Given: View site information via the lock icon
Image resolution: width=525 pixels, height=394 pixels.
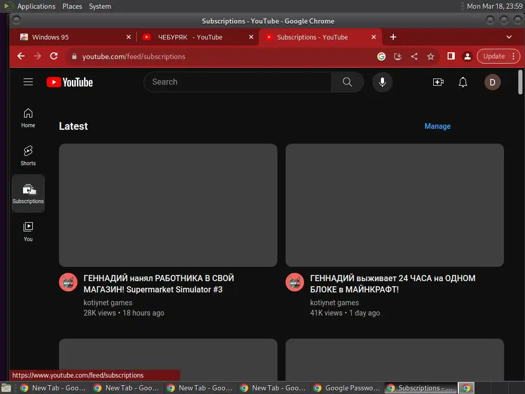Looking at the screenshot, I should point(74,56).
